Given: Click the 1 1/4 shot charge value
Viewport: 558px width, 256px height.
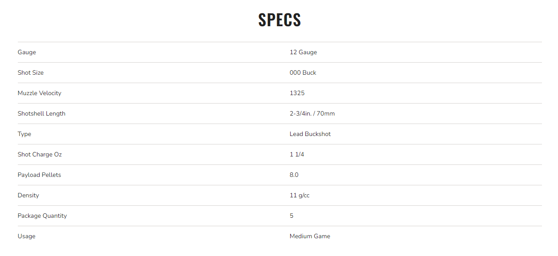Looking at the screenshot, I should click(x=297, y=154).
